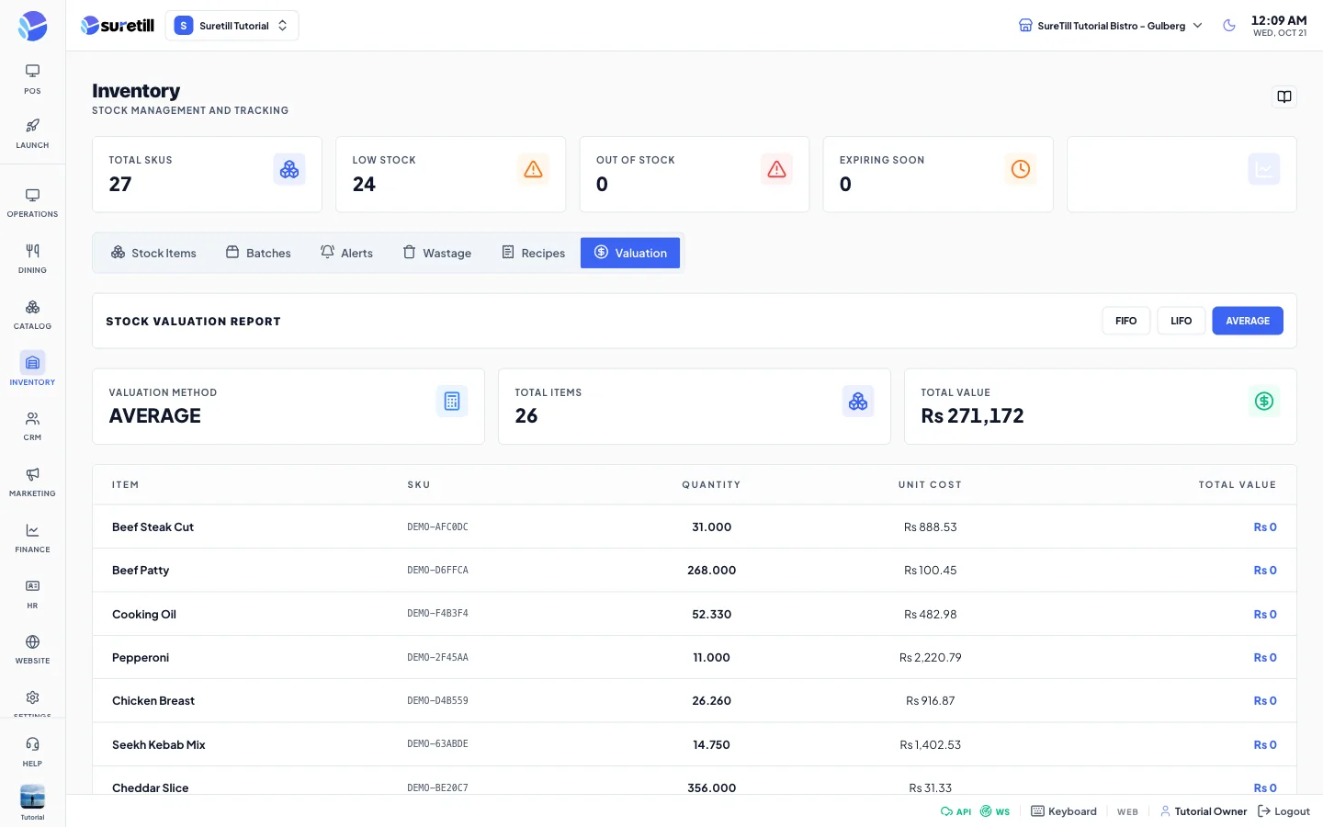The width and height of the screenshot is (1323, 827).
Task: Click the Beef Steak Cut row
Action: point(695,527)
